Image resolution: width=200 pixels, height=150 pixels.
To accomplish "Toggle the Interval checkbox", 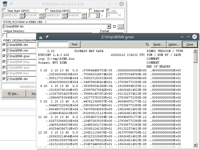I will (x=91, y=11).
